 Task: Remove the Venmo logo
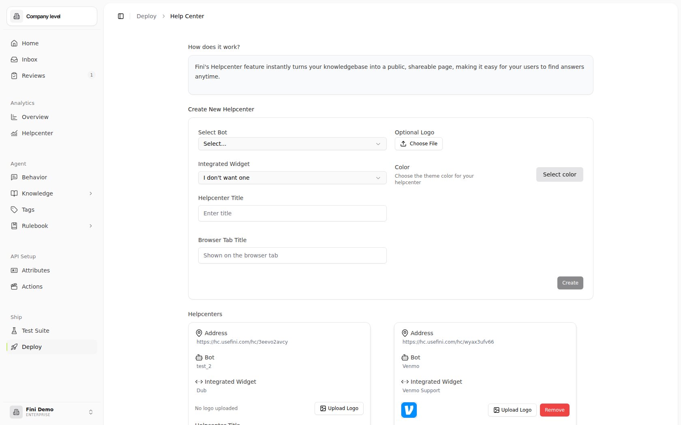pyautogui.click(x=555, y=410)
